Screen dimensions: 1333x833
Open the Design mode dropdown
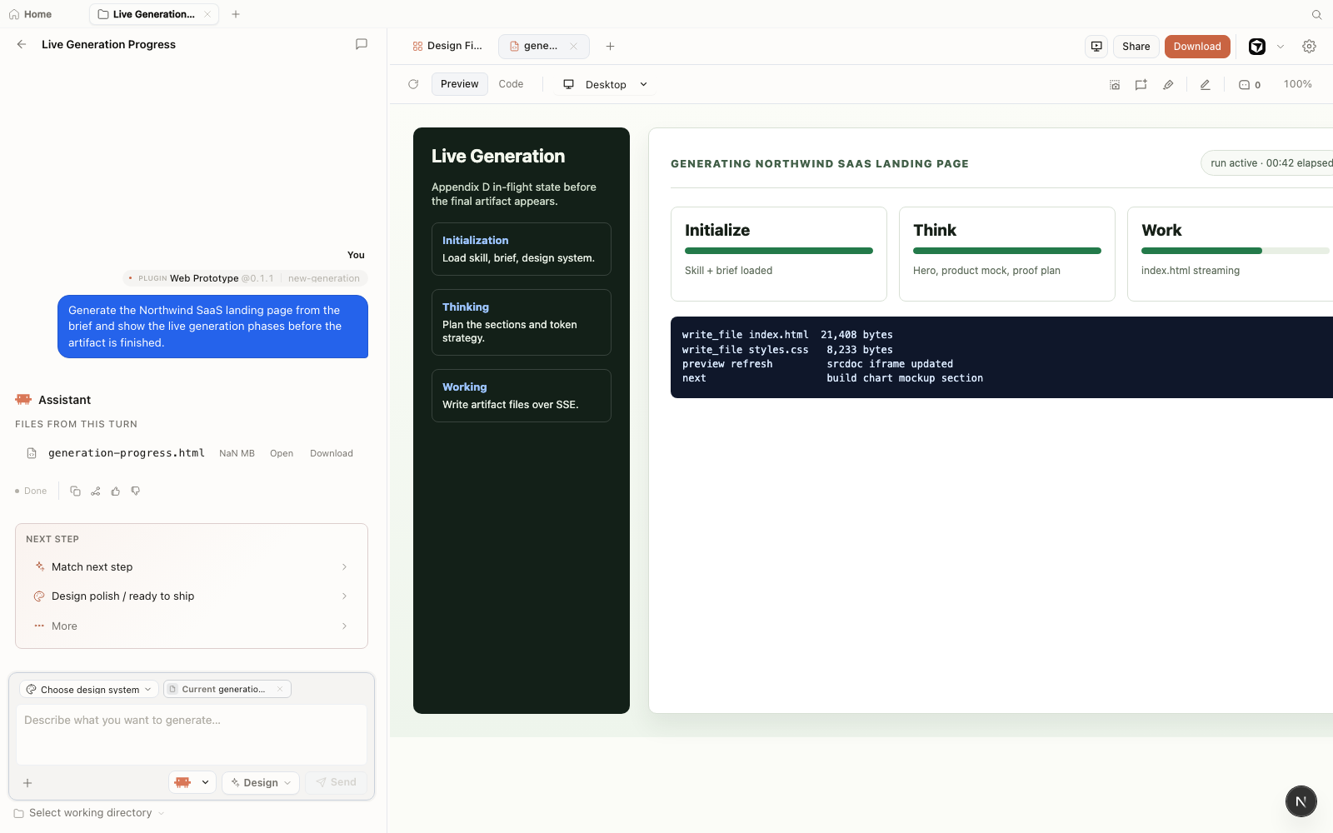(x=261, y=783)
